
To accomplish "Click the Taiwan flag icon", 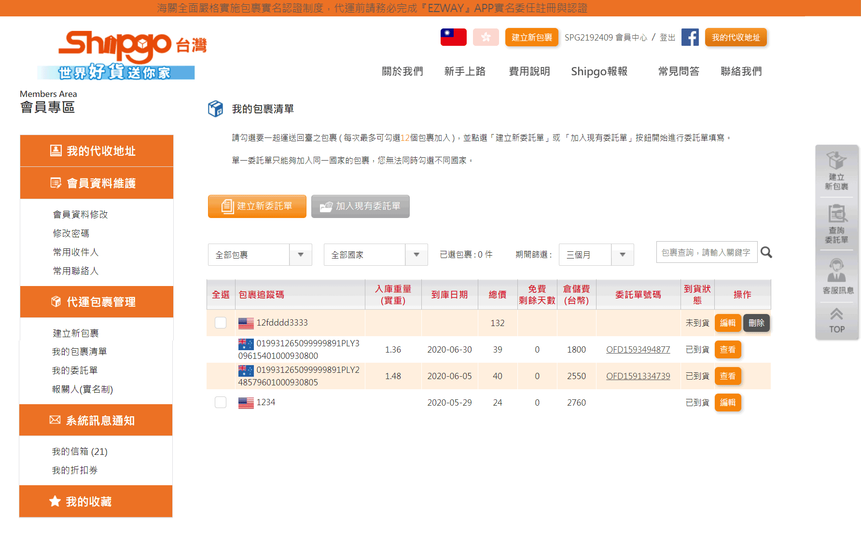I will [x=453, y=37].
